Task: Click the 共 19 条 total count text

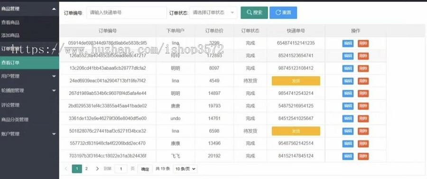Action: 163,169
